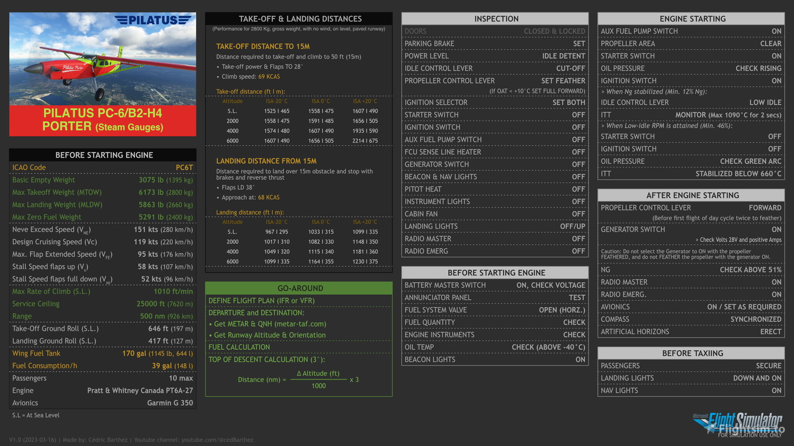
Task: Select the TAKE-OFF & LANDING DISTANCES panel header
Action: click(299, 18)
